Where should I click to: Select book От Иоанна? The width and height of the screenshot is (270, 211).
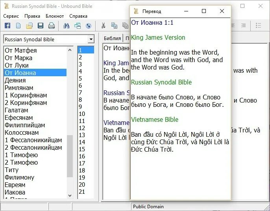click(x=35, y=73)
